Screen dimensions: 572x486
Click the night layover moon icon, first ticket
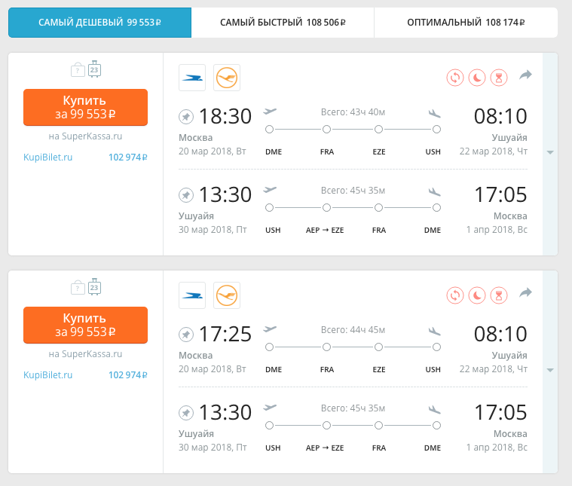pos(476,77)
